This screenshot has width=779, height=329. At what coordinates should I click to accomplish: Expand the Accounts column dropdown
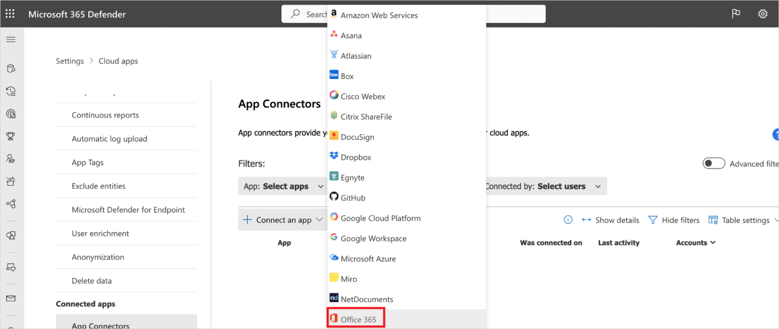[x=695, y=242]
